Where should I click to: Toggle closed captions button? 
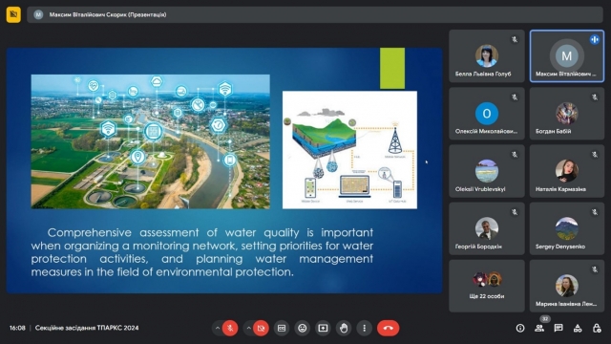pyautogui.click(x=282, y=328)
